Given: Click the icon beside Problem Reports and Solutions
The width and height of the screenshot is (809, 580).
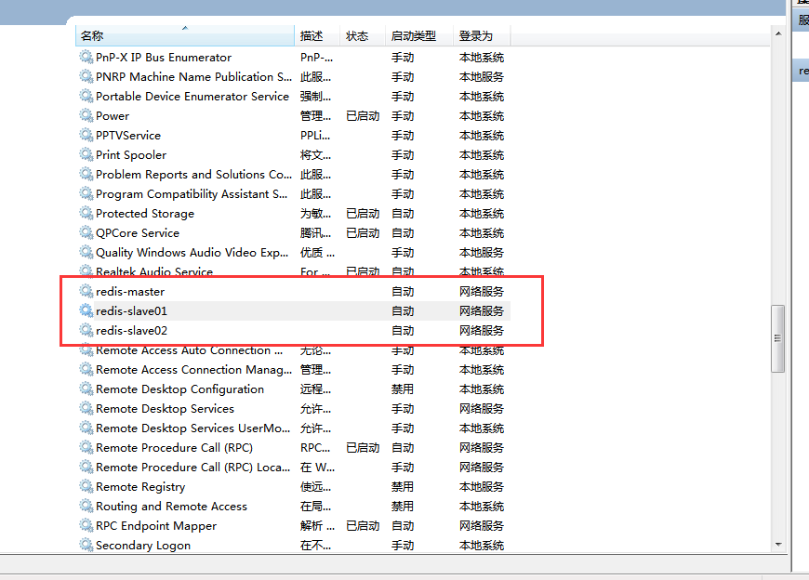Looking at the screenshot, I should pyautogui.click(x=86, y=174).
